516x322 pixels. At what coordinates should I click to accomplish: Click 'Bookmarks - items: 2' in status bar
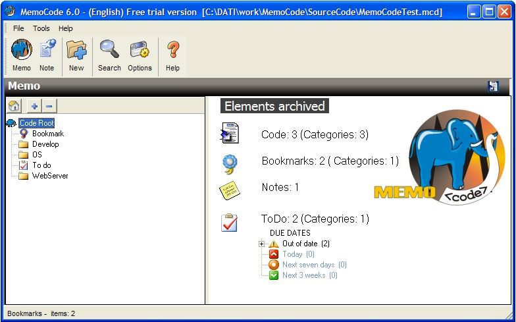[x=41, y=313]
